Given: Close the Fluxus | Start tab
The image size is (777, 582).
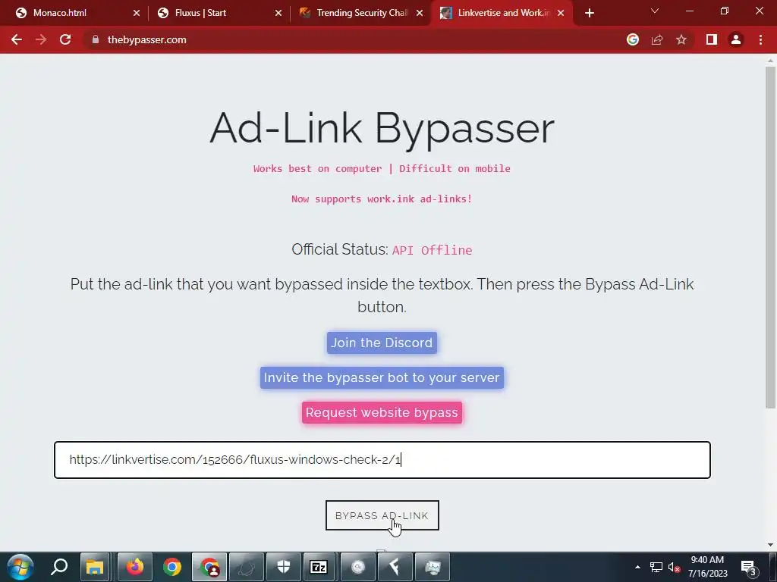Looking at the screenshot, I should 278,13.
